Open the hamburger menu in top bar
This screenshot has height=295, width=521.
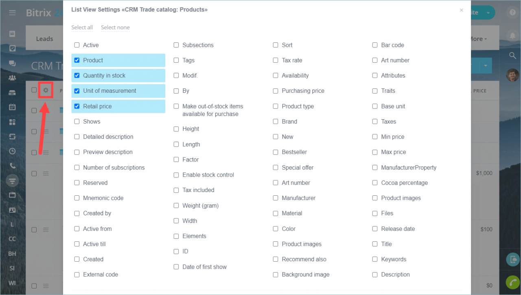click(x=12, y=13)
